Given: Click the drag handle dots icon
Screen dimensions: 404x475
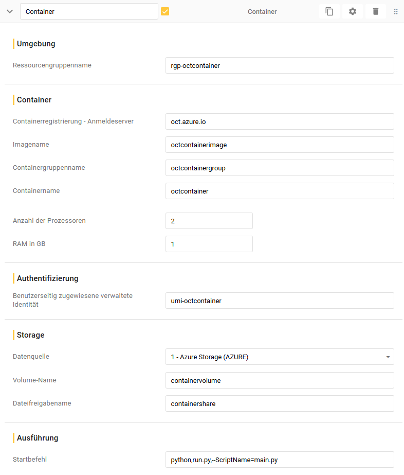Looking at the screenshot, I should click(x=396, y=11).
